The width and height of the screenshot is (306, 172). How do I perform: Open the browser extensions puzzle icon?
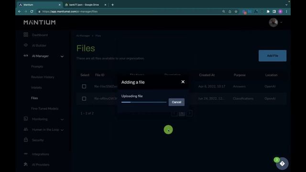268,11
